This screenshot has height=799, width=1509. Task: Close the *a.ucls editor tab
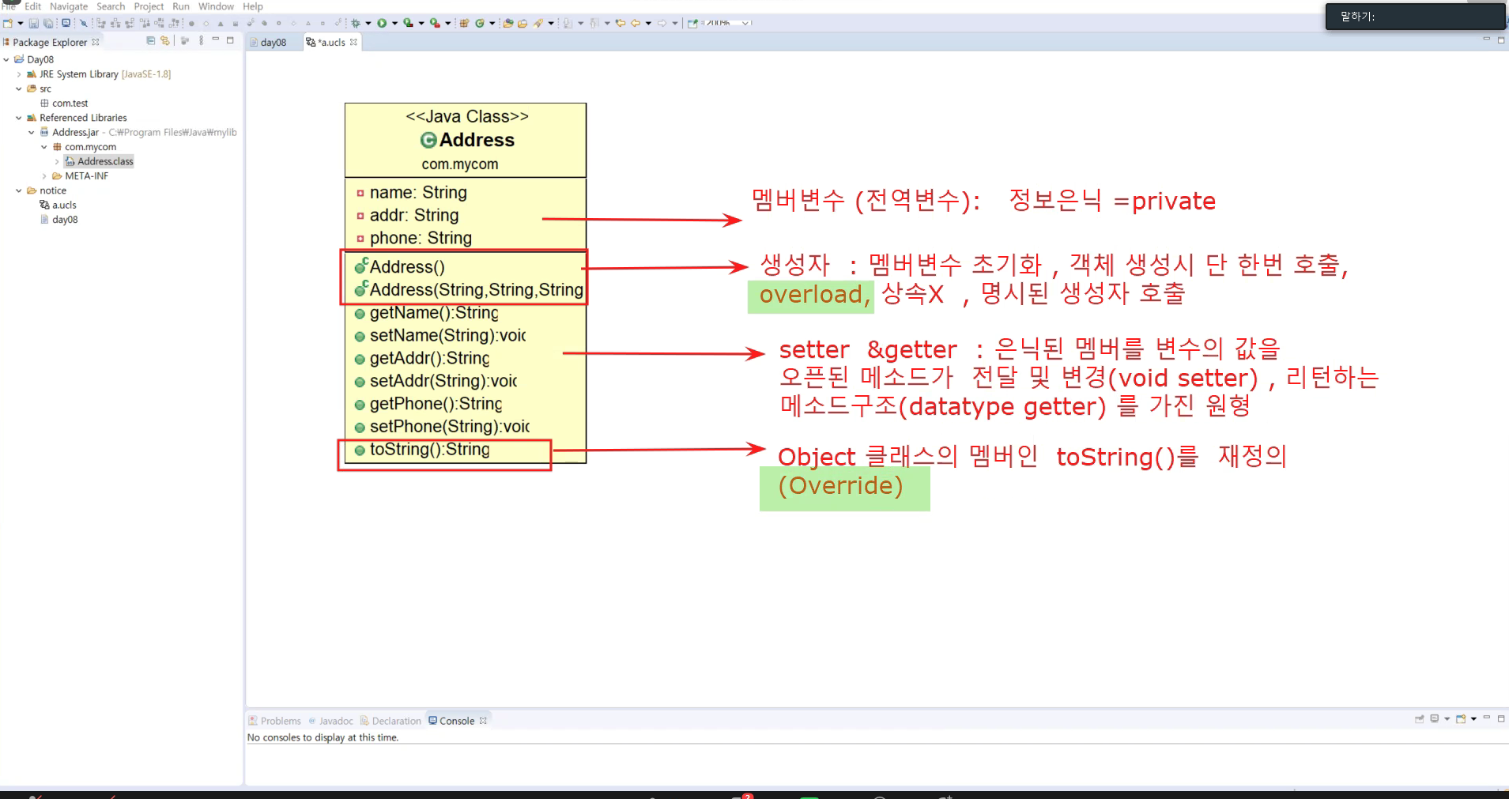coord(353,42)
